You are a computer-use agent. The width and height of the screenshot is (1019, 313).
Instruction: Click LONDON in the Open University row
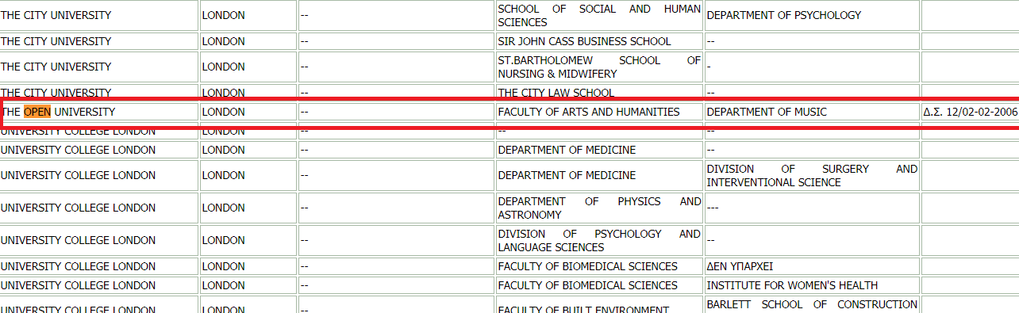pyautogui.click(x=248, y=112)
